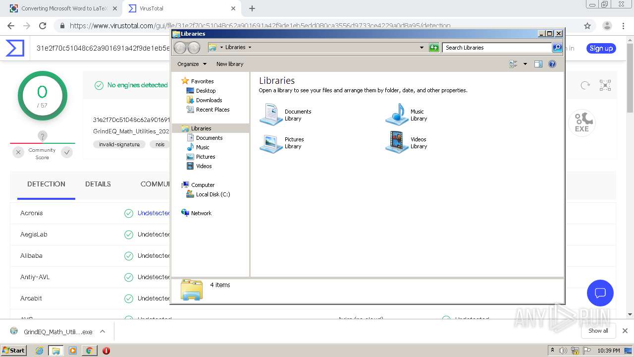
Task: Select Local Disk (C:) in navigation pane
Action: 212,194
